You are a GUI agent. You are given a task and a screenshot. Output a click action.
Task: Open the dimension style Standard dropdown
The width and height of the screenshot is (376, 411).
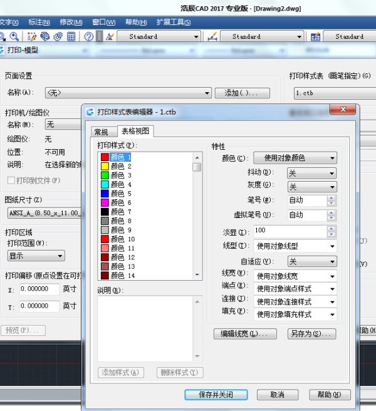(262, 36)
